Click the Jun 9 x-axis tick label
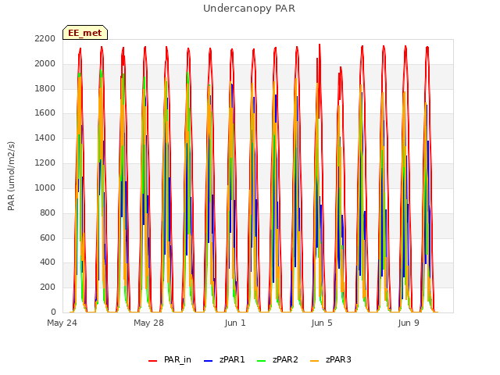 [x=409, y=323]
